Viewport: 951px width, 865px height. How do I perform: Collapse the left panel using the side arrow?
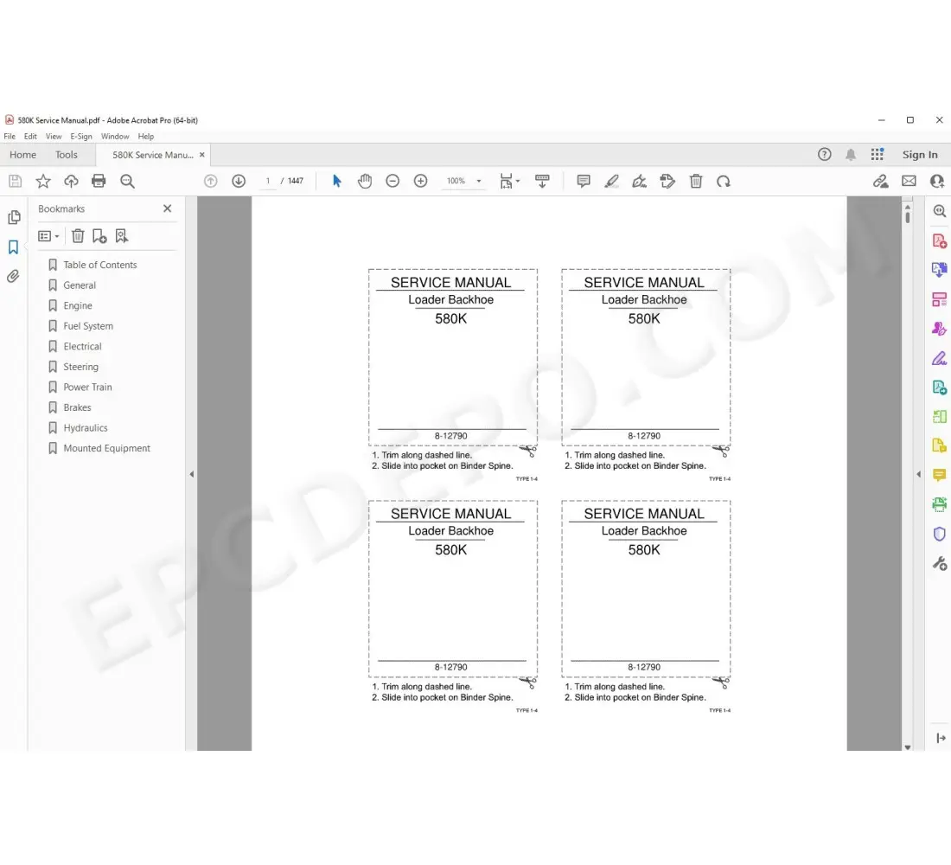click(191, 474)
